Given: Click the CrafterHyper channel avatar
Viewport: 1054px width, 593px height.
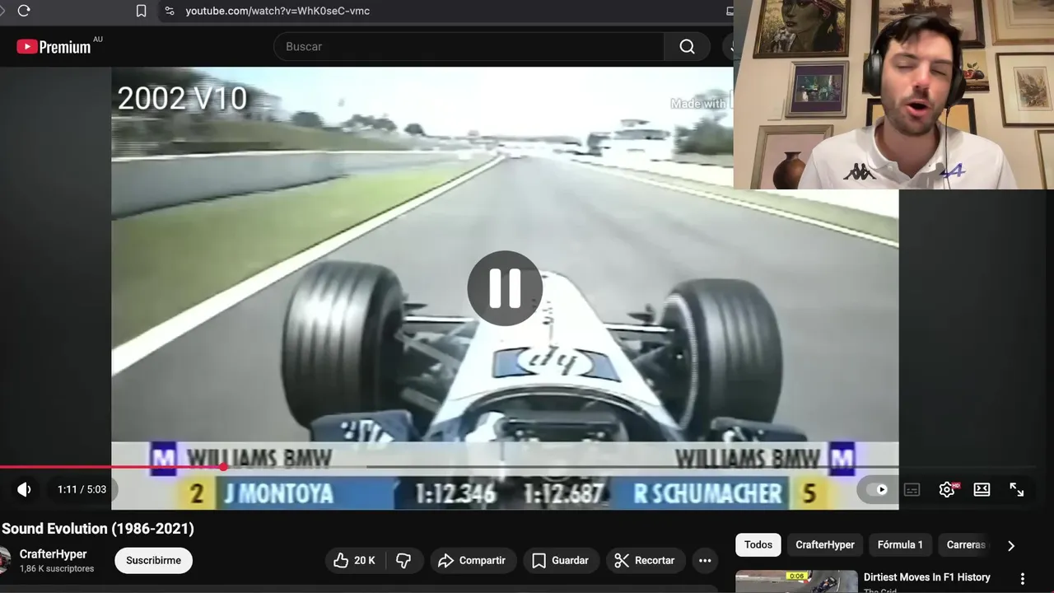Looking at the screenshot, I should pyautogui.click(x=4, y=560).
